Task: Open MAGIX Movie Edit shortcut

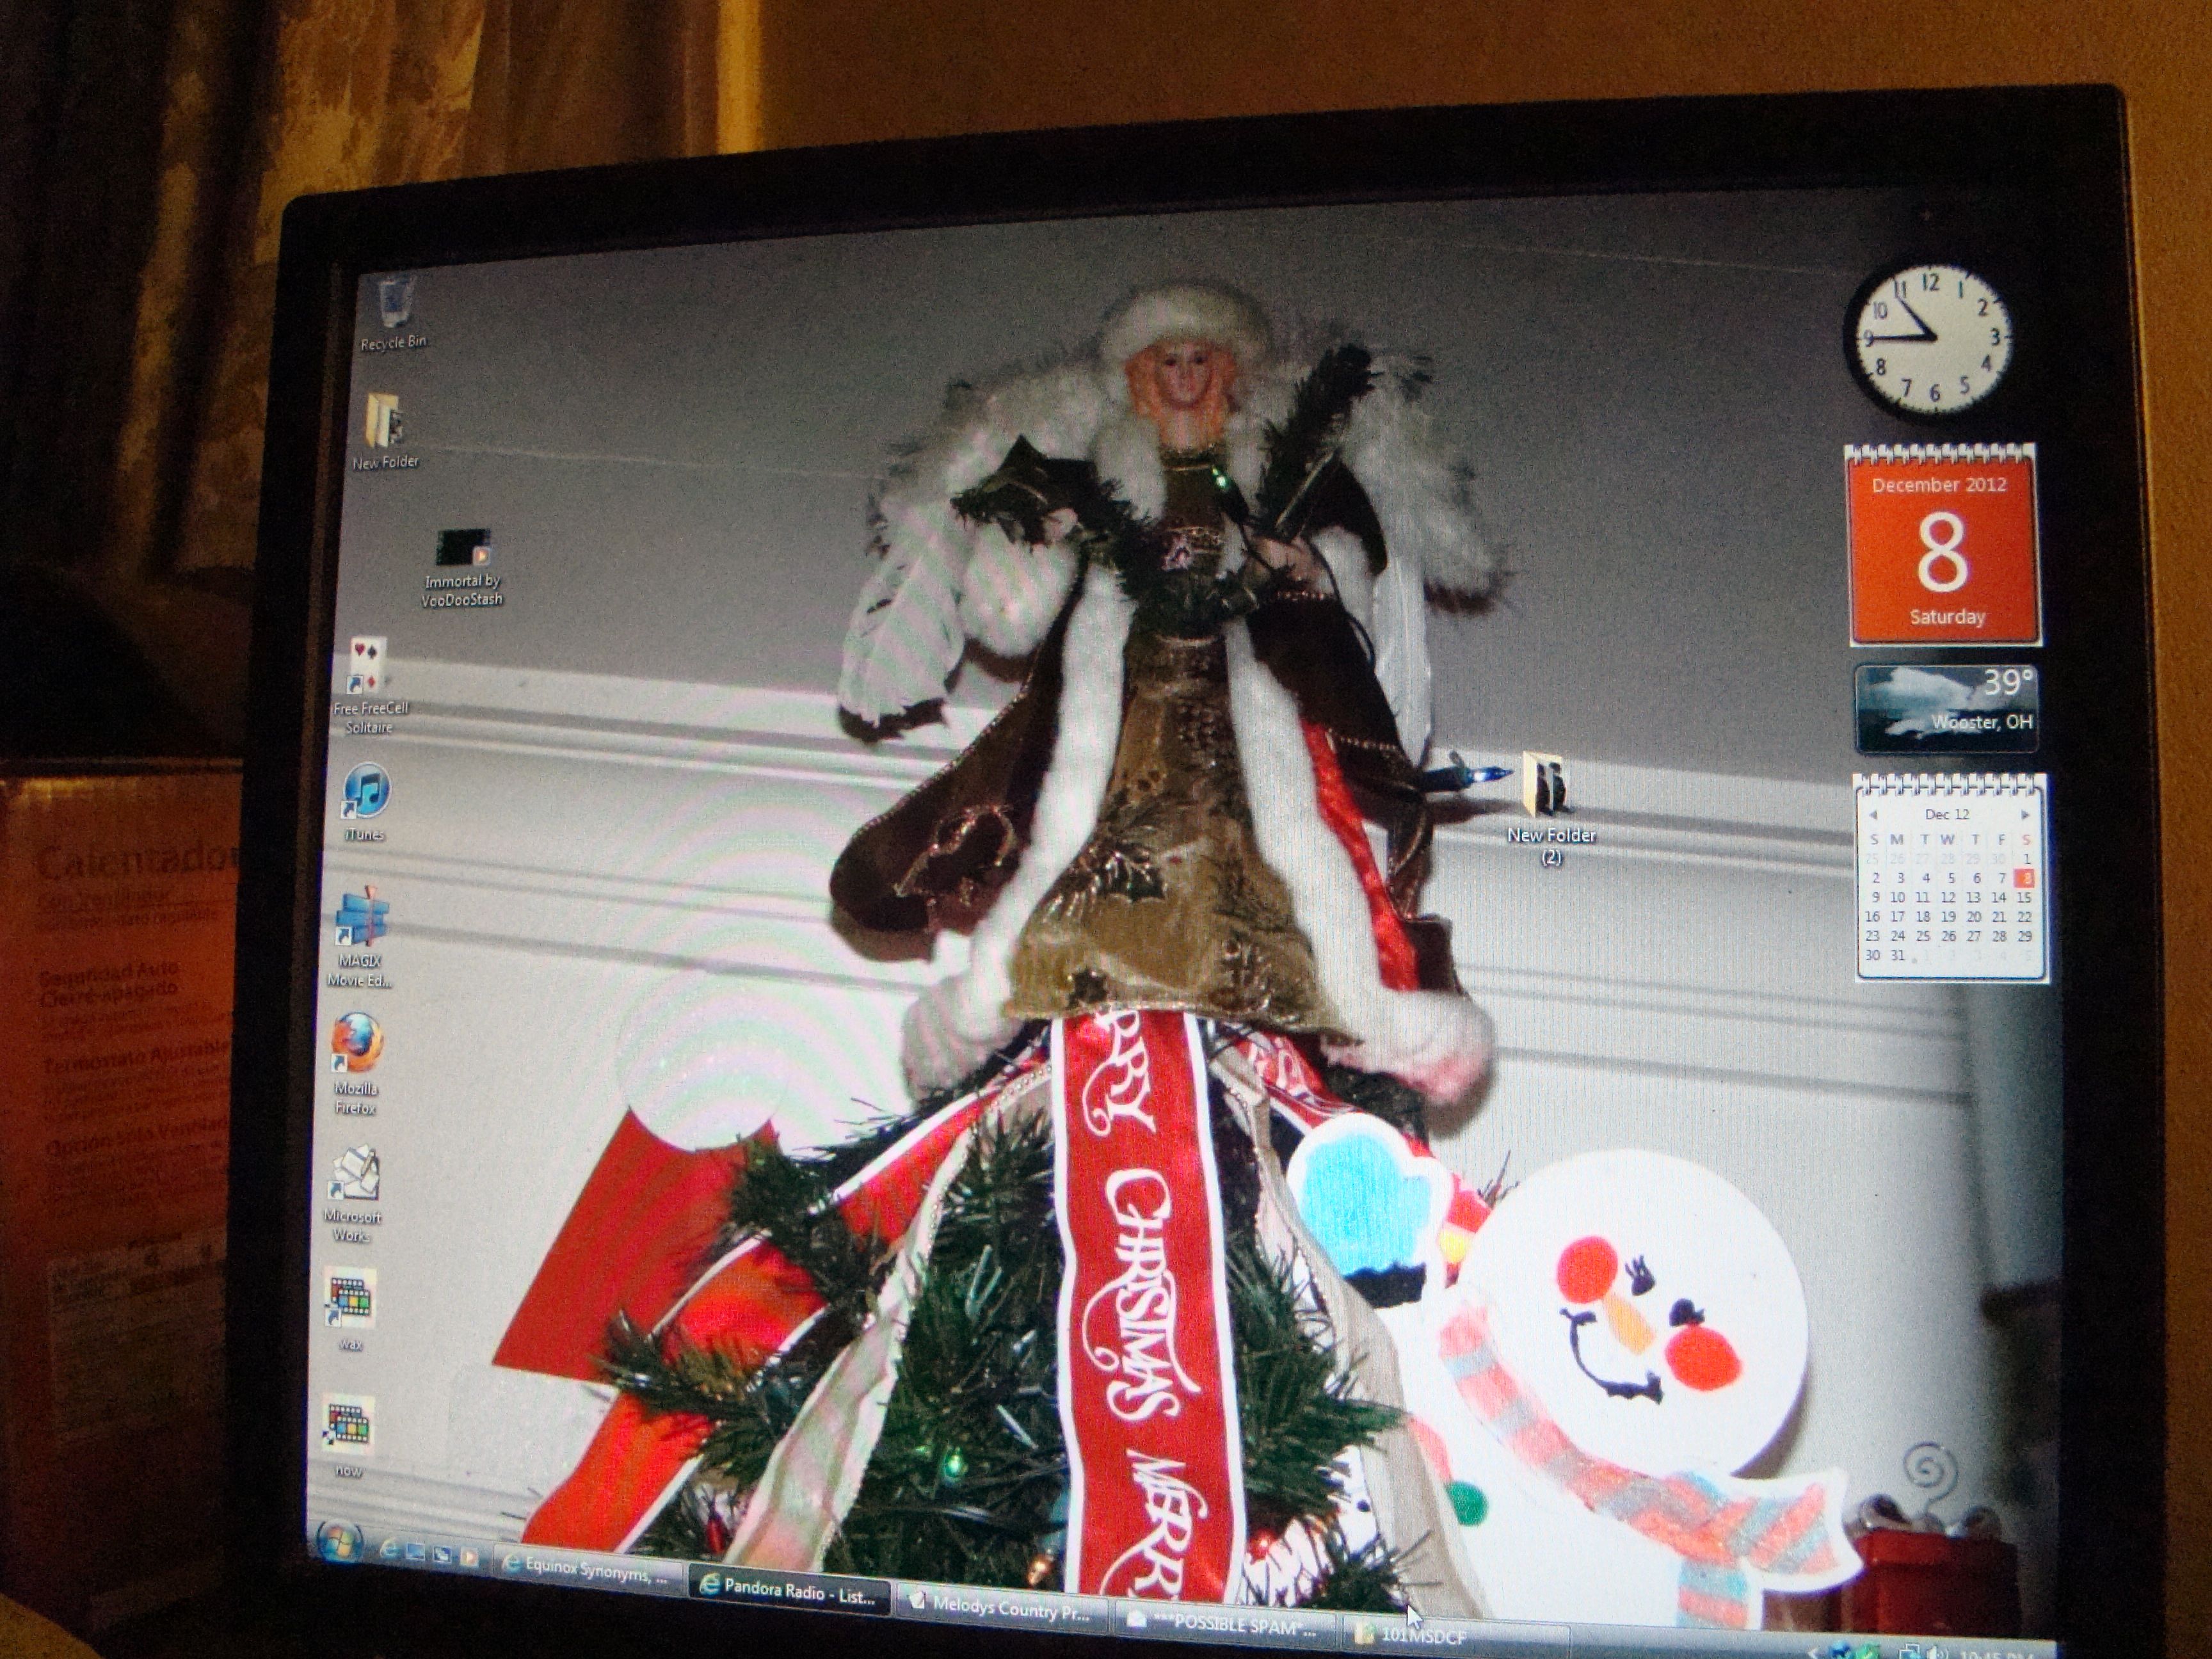Action: click(x=360, y=938)
